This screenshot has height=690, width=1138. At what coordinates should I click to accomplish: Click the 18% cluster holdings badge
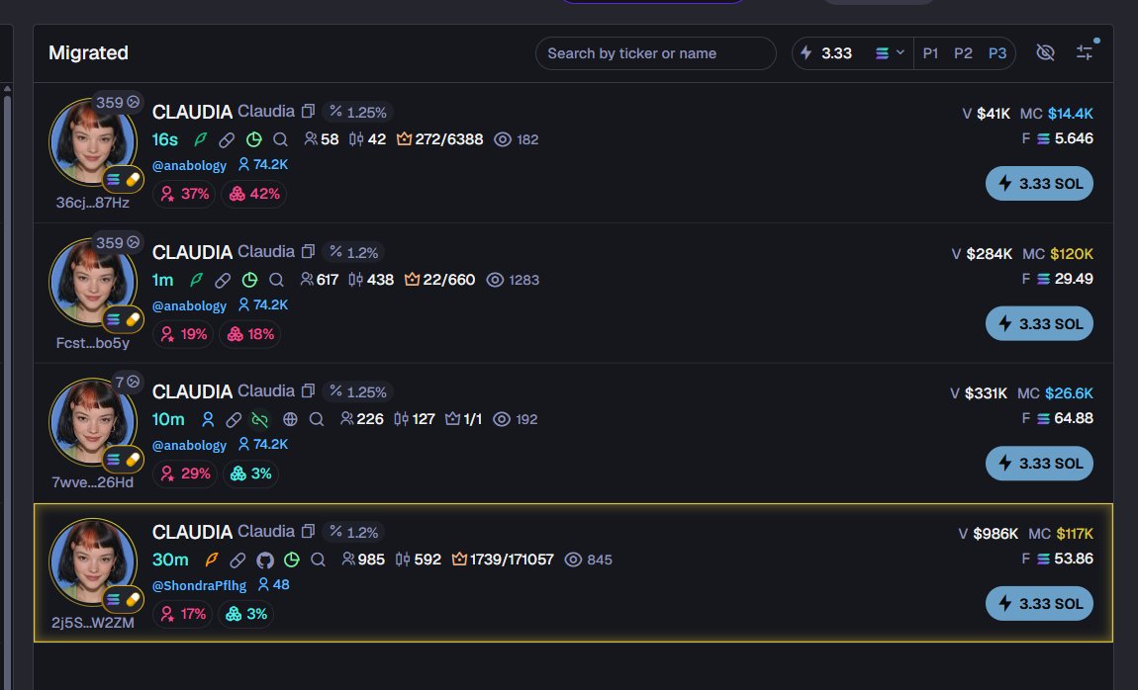coord(250,334)
